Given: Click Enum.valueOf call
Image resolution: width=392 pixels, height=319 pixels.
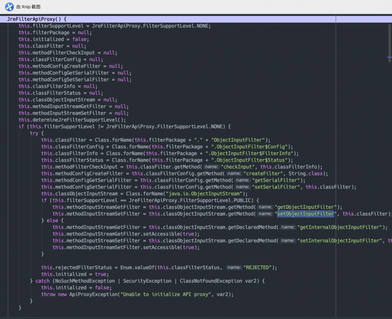Looking at the screenshot, I should point(137,268).
